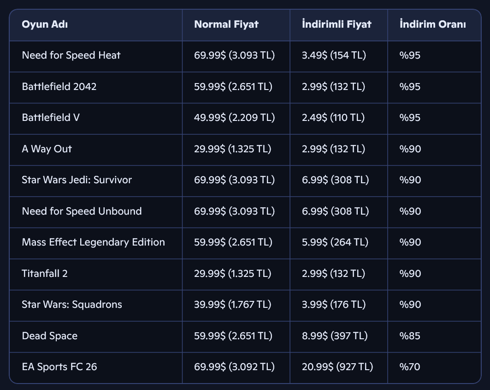Screen dimensions: 490x390
Task: Select the Battlefield 2042 title cell
Action: pos(59,87)
